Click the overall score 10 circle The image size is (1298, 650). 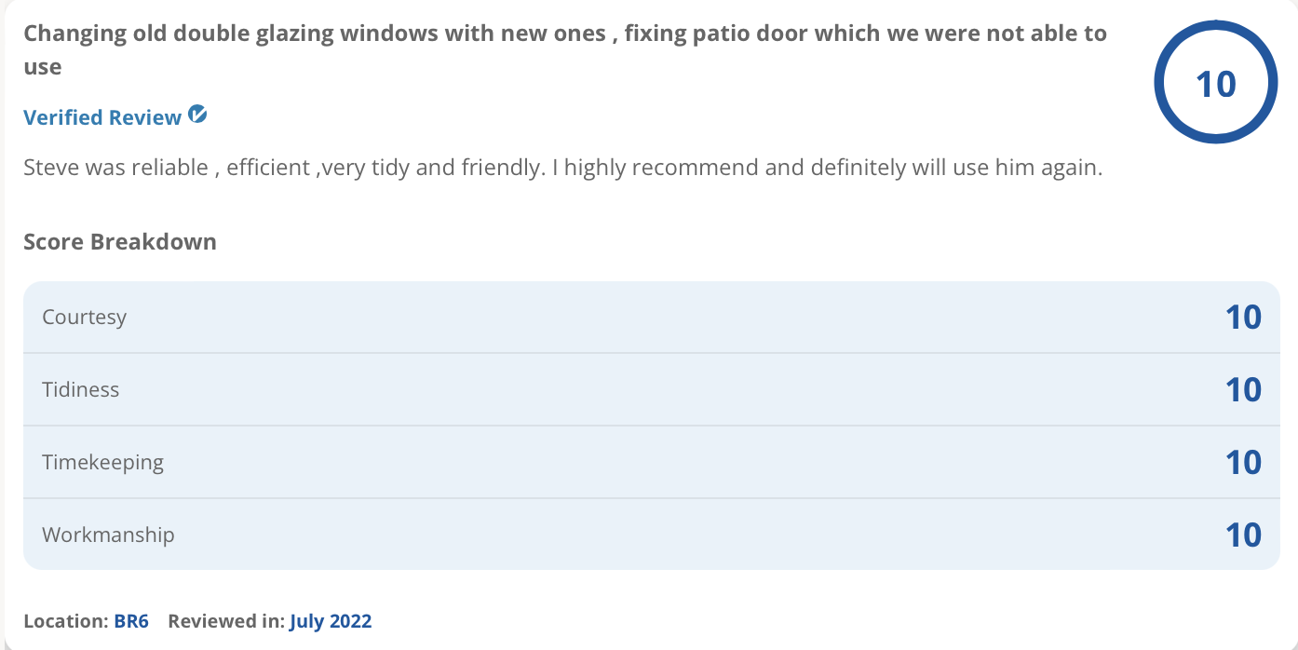(1215, 84)
